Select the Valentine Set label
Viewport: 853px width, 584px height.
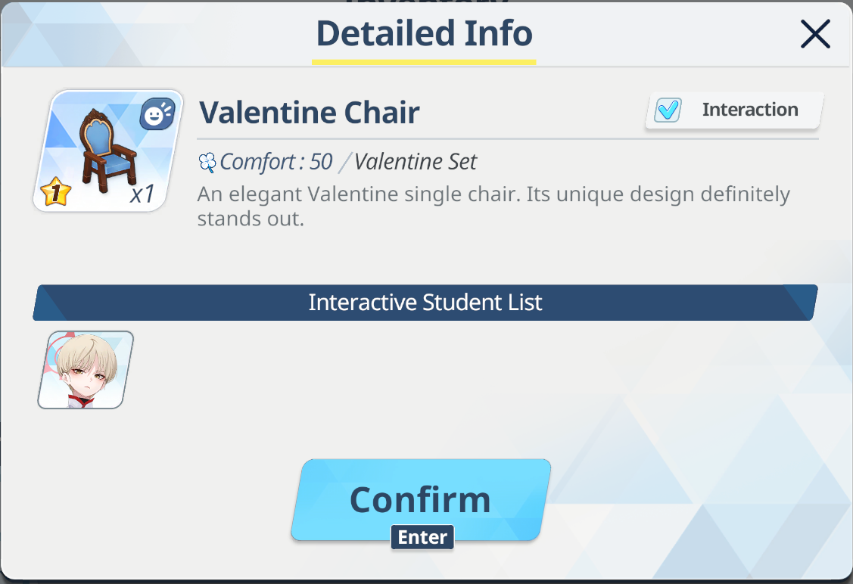[415, 161]
